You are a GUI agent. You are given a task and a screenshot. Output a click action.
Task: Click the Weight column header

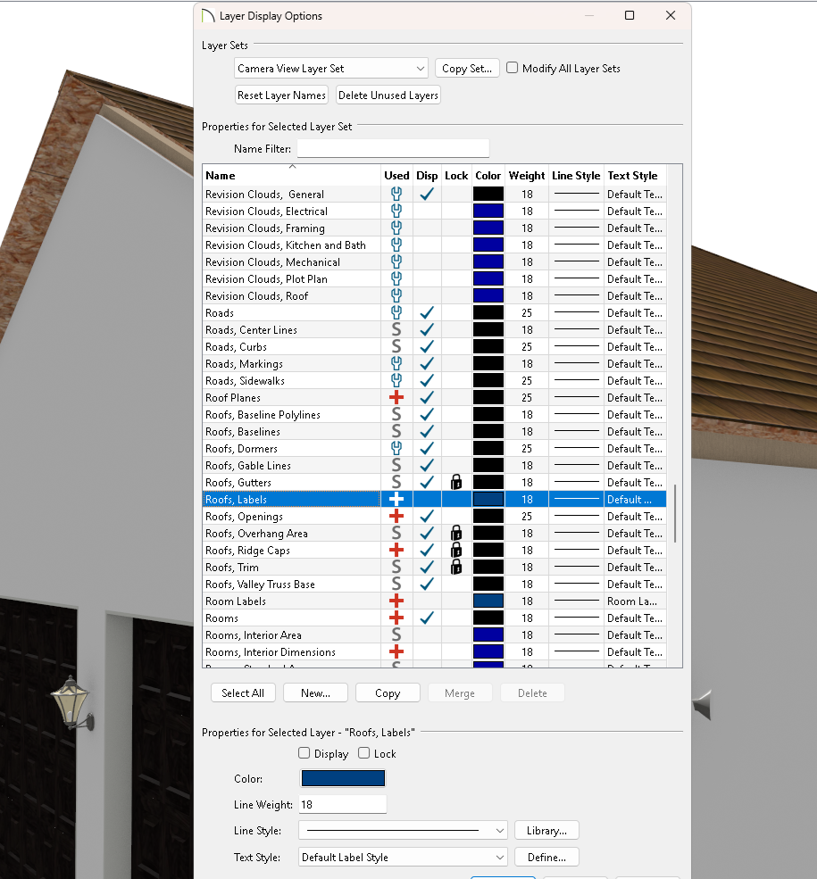click(527, 176)
